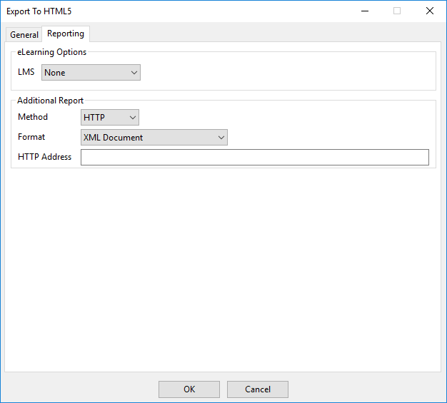This screenshot has height=403, width=447.
Task: Select the Reporting tab
Action: 66,34
